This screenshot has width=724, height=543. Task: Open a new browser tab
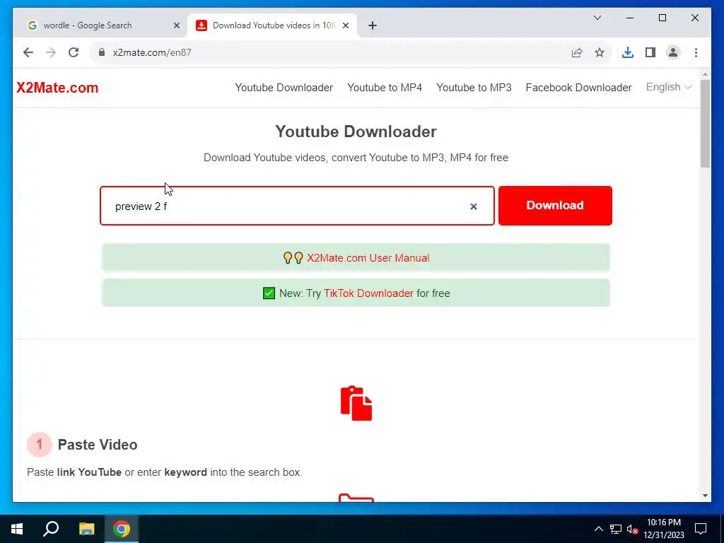[373, 26]
